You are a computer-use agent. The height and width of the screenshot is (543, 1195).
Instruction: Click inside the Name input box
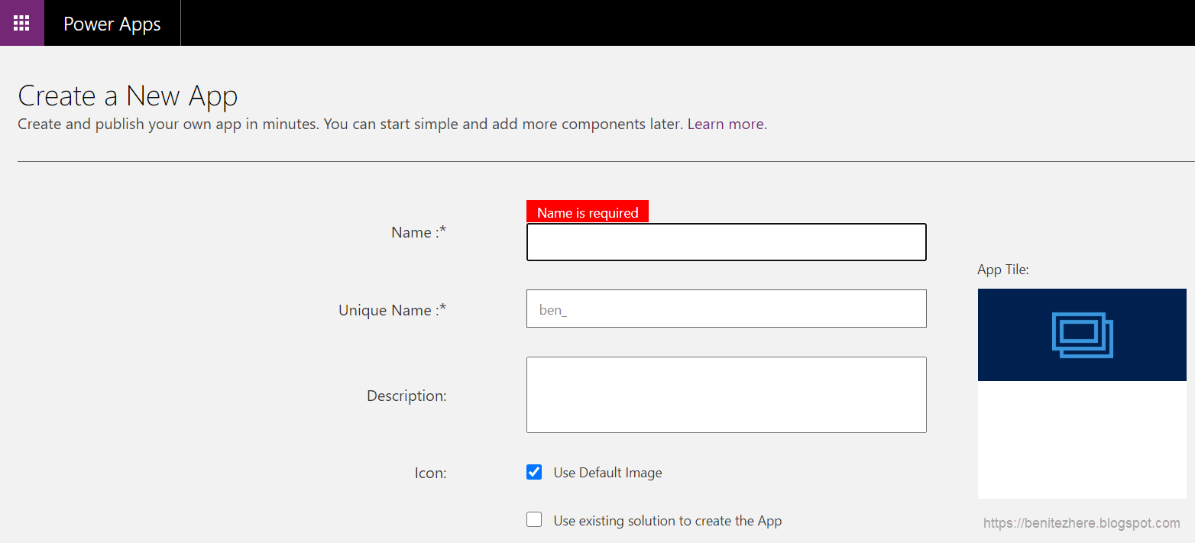(x=726, y=242)
